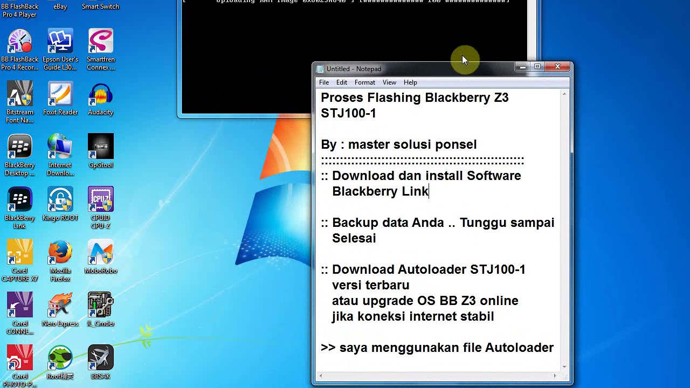Click Notepad vertical scrollbar down arrow
Image resolution: width=690 pixels, height=388 pixels.
[564, 367]
